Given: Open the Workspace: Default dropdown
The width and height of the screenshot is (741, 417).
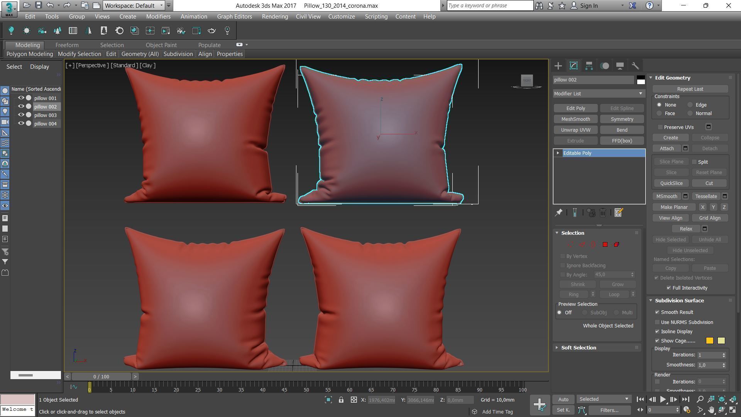Looking at the screenshot, I should tap(134, 5).
